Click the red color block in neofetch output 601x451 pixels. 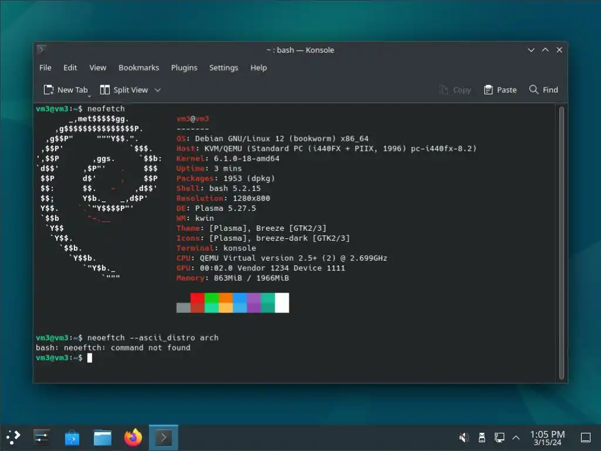[x=197, y=303]
